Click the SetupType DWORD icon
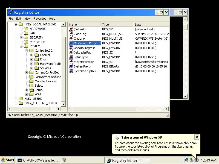The image size is (219, 164). coord(71,57)
